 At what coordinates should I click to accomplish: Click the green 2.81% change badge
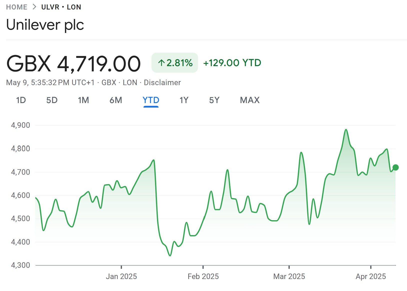(x=175, y=63)
